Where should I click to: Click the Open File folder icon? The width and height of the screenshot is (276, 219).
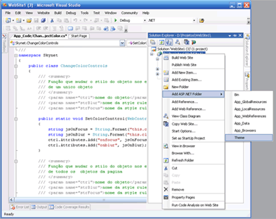pyautogui.click(x=29, y=20)
